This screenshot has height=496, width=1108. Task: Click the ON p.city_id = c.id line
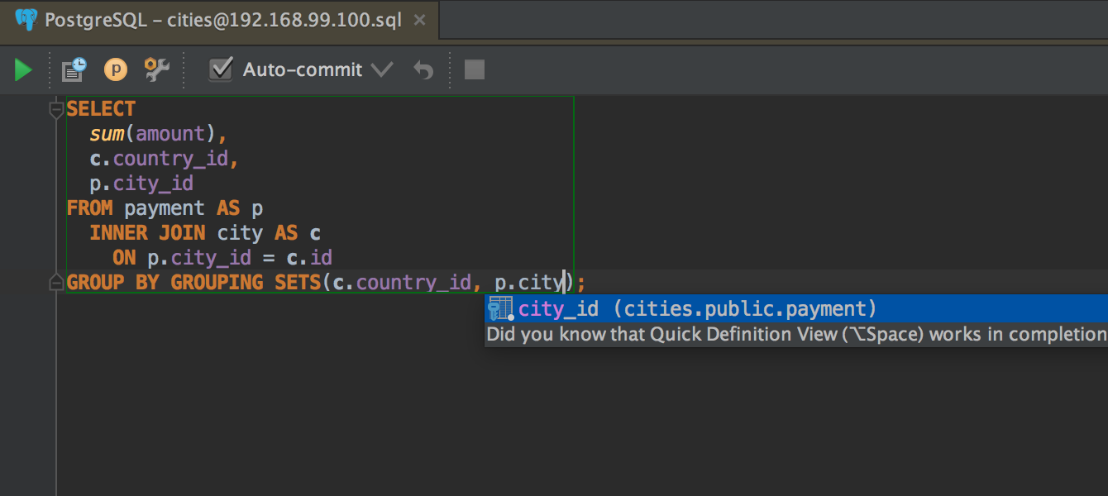[222, 258]
